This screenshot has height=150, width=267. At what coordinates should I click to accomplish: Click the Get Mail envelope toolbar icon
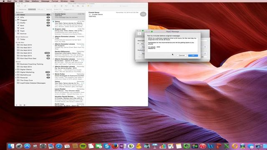tap(18, 6)
